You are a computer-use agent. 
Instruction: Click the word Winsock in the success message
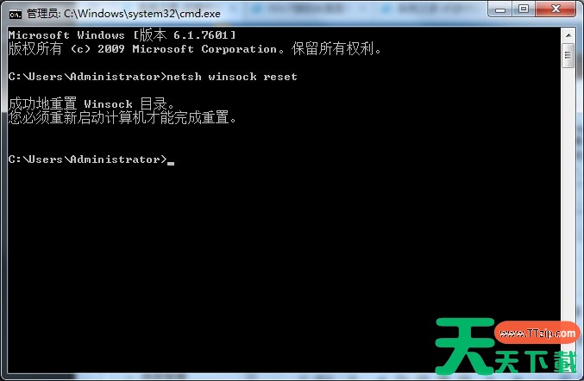point(108,104)
